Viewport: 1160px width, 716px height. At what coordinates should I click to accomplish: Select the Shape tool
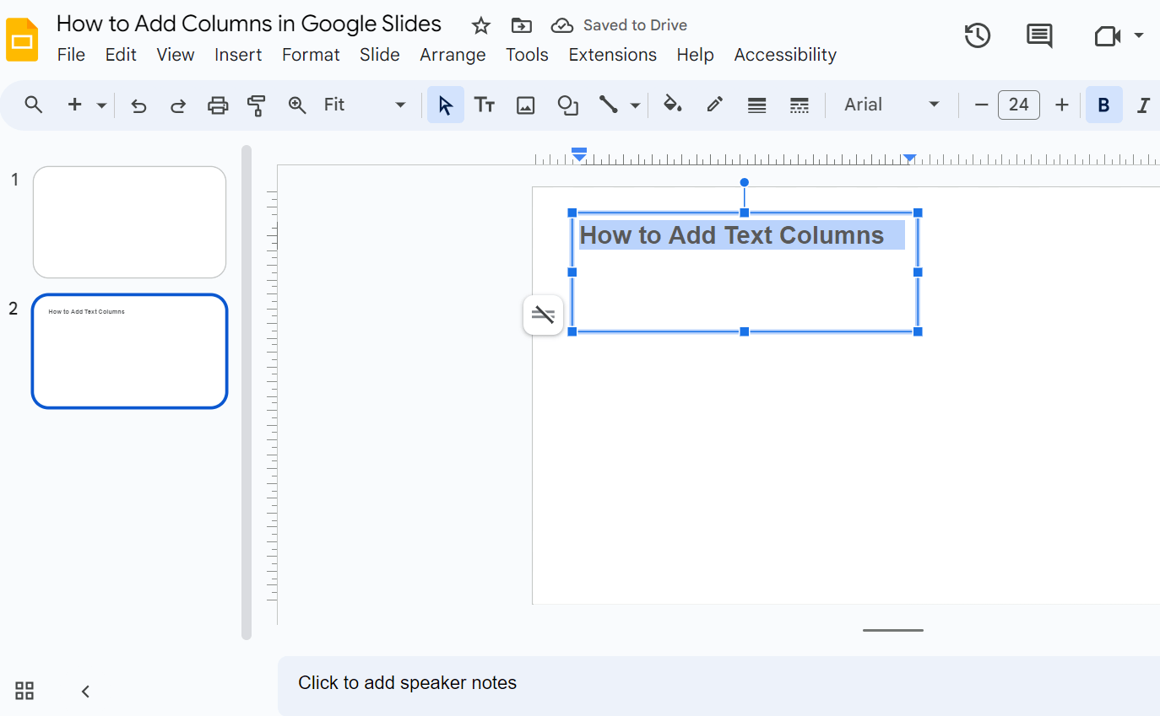[566, 105]
